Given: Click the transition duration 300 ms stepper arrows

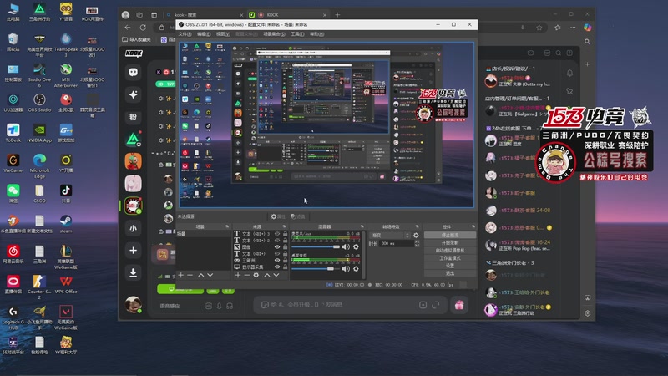Looking at the screenshot, I should coord(417,243).
